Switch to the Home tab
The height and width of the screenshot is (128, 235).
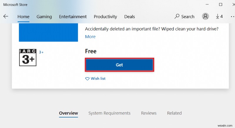tap(23, 16)
